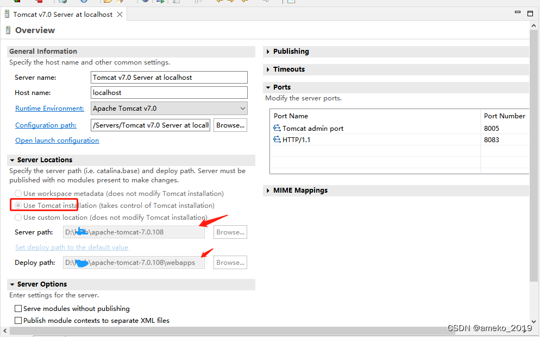Collapse the Server Options section

pos(12,284)
